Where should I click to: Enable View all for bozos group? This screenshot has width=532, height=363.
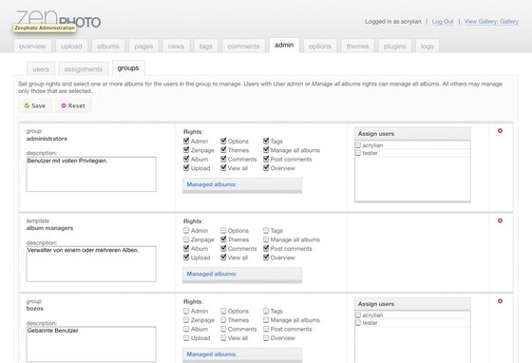coord(223,338)
